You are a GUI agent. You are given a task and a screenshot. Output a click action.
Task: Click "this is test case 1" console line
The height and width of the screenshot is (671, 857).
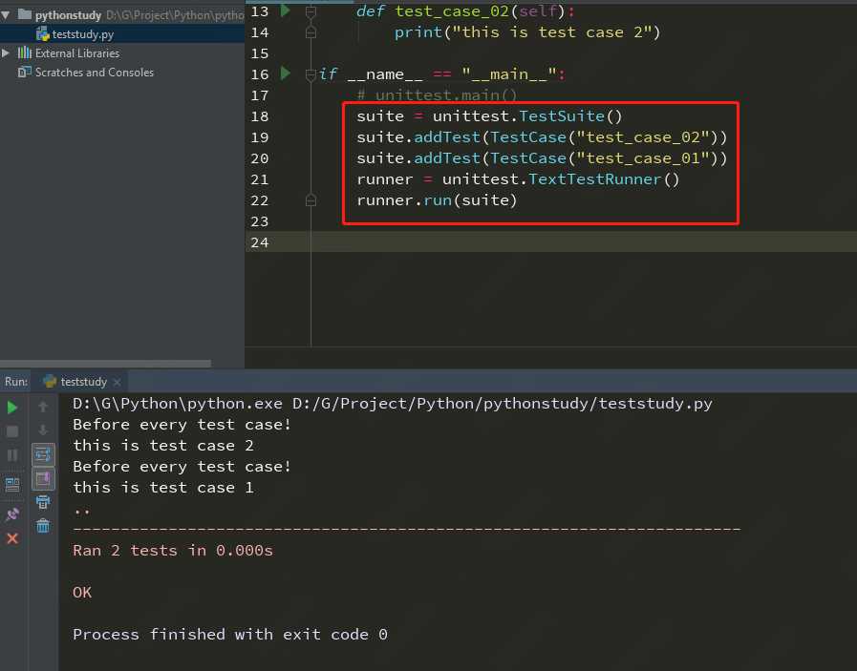point(163,488)
